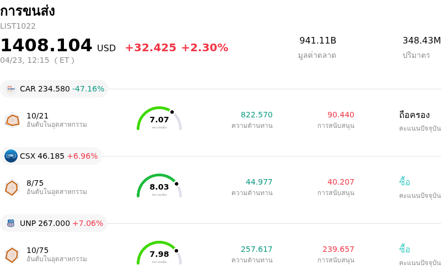The image size is (441, 275).
Task: Click the ถือครอง rating for CAR
Action: (414, 115)
